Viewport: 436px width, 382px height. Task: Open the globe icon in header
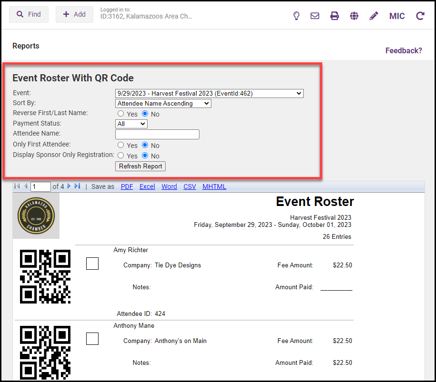[354, 16]
